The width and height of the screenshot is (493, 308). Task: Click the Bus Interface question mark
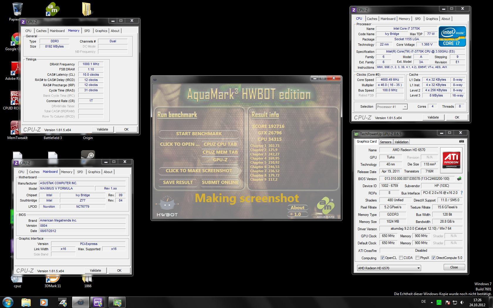[x=462, y=193]
